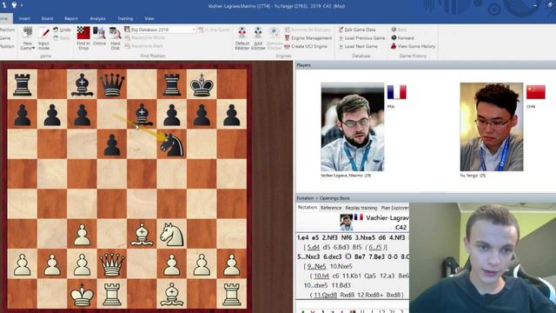556x313 pixels.
Task: Open the Report ribbon tab
Action: pos(71,18)
